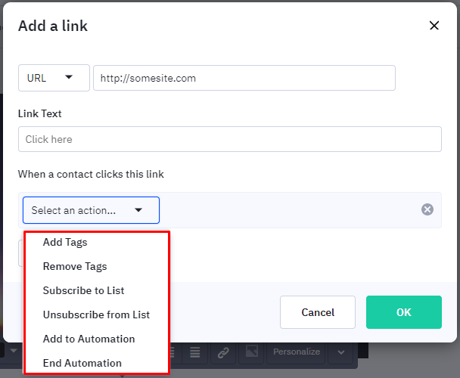Click the insert link chain icon in toolbar
460x378 pixels.
coord(223,352)
